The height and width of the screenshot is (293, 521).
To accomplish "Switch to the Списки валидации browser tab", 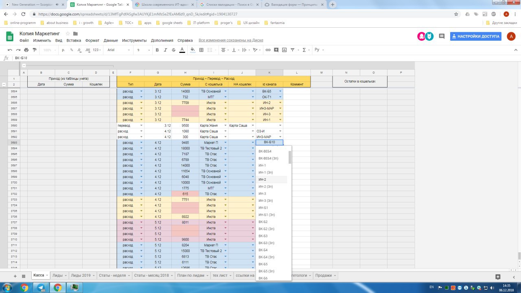I will (228, 5).
